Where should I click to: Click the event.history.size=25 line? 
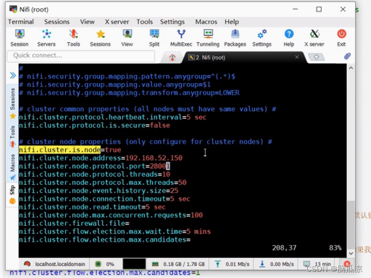(98, 190)
